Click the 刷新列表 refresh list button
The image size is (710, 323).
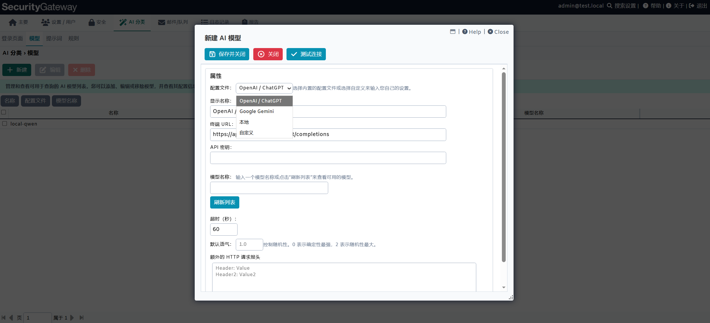224,202
